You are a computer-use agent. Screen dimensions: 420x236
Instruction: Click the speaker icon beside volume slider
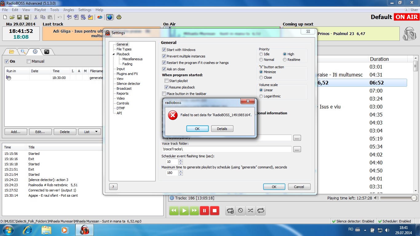coord(376,198)
